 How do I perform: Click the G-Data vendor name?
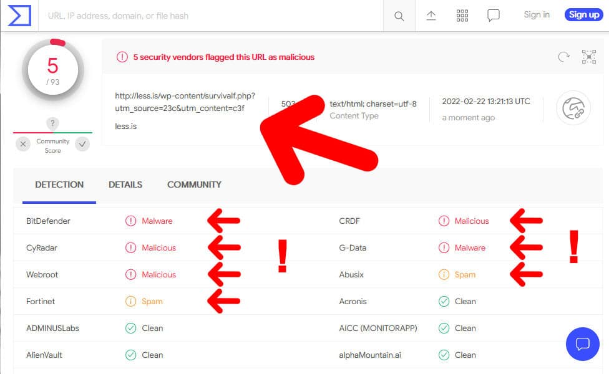coord(353,247)
